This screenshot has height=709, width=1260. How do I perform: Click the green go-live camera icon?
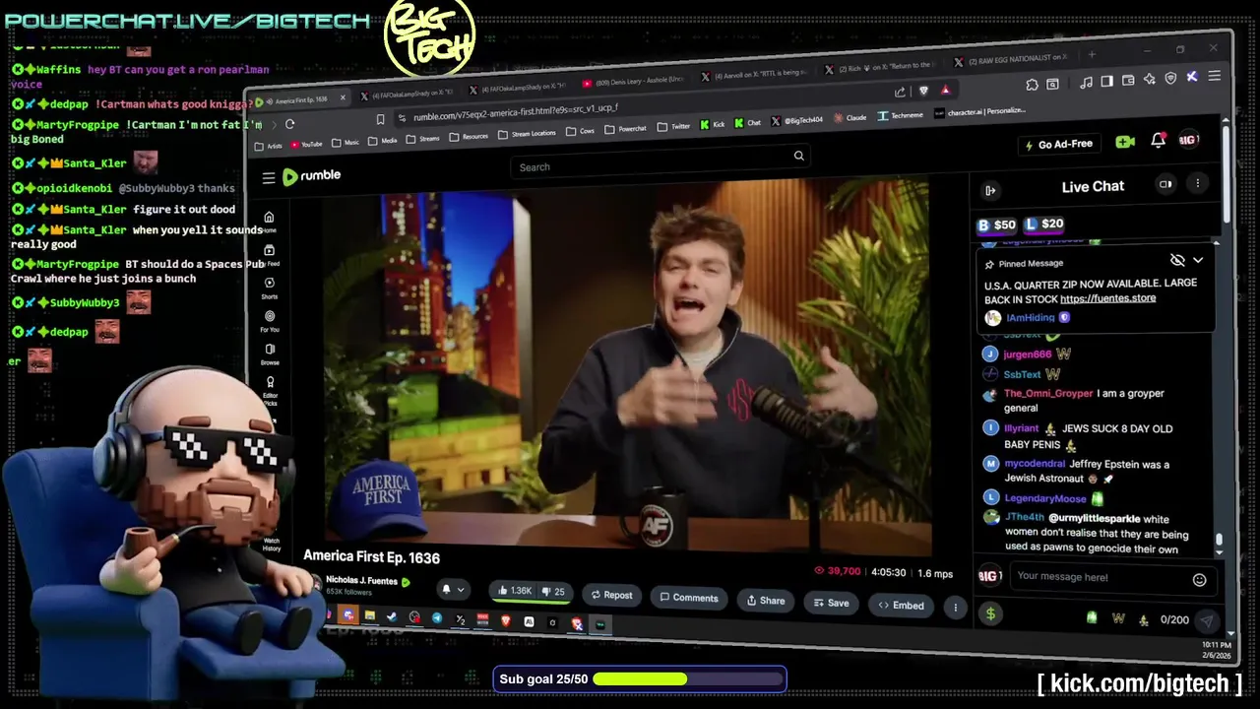(1125, 142)
